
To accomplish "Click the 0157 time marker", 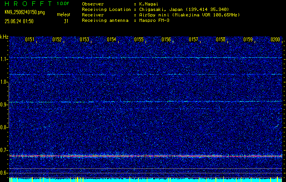I will coord(193,40).
